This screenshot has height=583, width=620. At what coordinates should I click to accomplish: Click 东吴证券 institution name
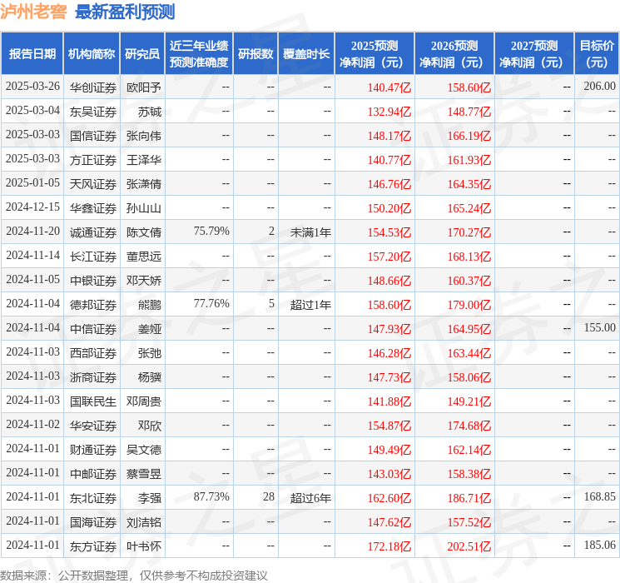[x=93, y=112]
